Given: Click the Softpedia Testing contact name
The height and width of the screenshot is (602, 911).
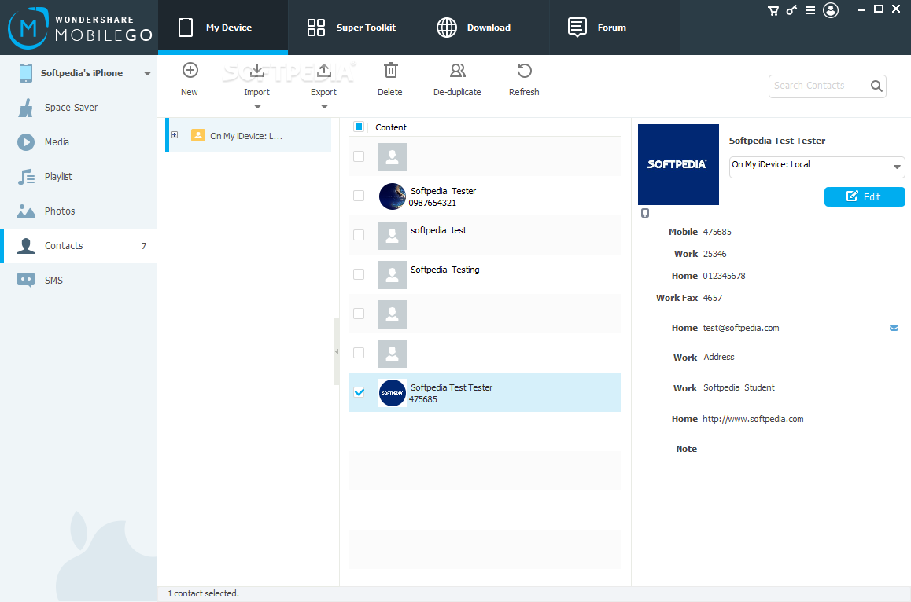Looking at the screenshot, I should [445, 270].
